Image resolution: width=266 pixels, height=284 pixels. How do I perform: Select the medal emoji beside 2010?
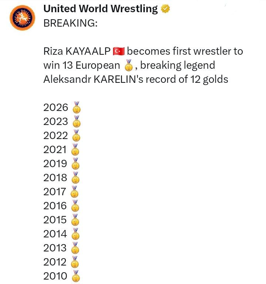coord(76,276)
